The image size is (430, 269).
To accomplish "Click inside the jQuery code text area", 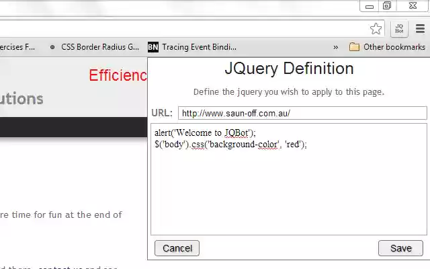I will tap(289, 180).
